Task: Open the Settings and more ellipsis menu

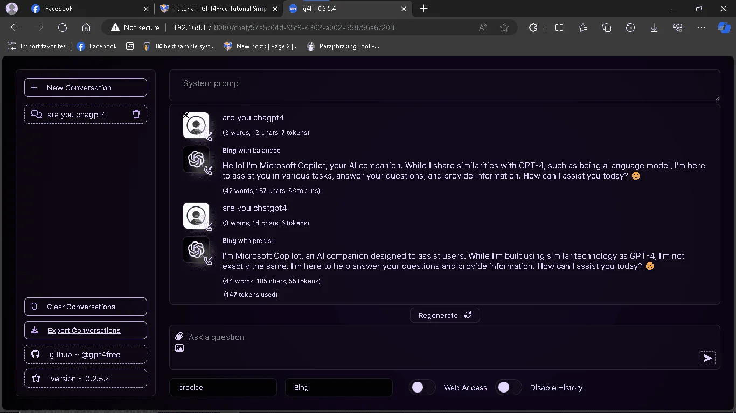Action: (x=702, y=27)
